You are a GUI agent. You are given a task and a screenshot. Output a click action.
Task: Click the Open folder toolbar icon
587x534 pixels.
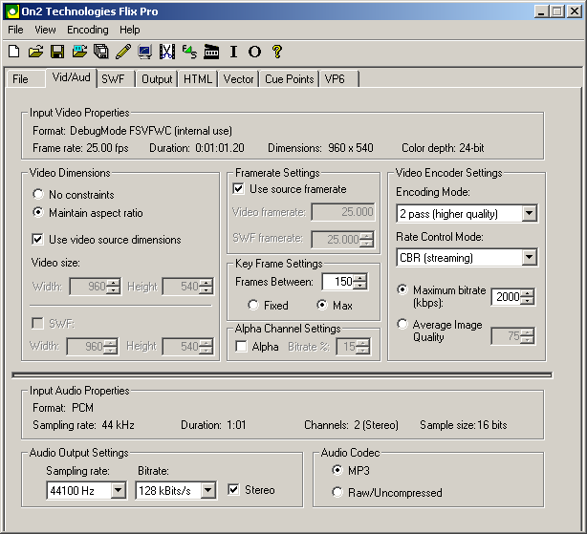click(x=35, y=52)
